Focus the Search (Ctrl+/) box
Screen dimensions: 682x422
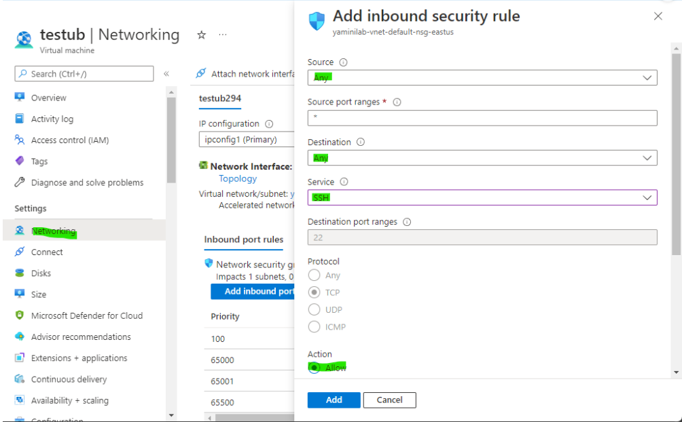tap(84, 73)
